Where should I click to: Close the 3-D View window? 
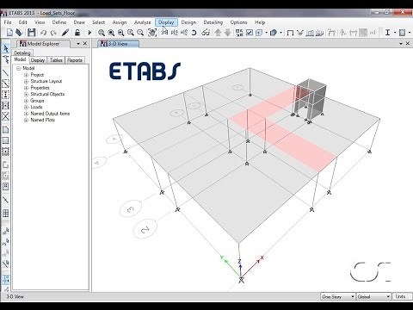click(408, 44)
